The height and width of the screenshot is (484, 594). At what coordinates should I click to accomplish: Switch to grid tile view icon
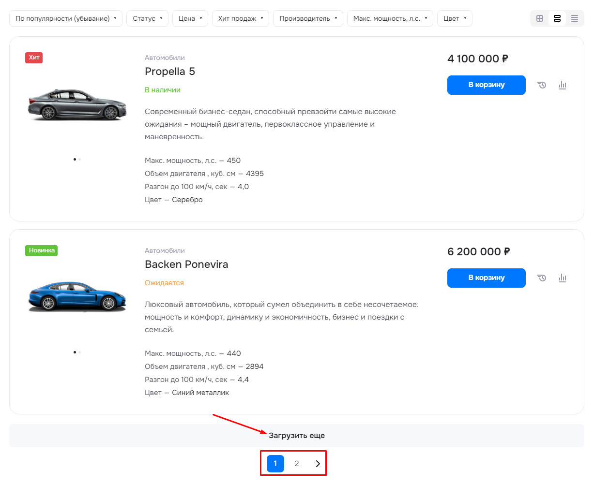[540, 18]
